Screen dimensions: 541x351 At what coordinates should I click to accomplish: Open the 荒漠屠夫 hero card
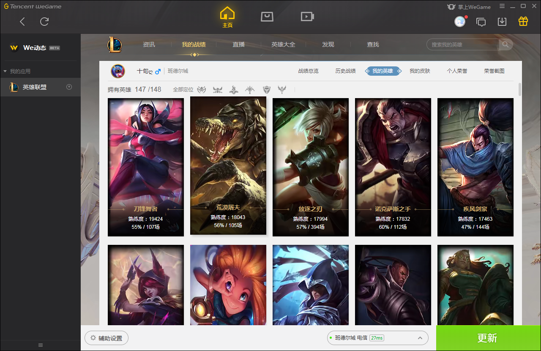(x=228, y=165)
